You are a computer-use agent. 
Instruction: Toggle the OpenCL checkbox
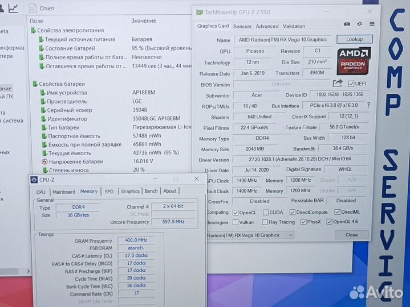coord(236,213)
